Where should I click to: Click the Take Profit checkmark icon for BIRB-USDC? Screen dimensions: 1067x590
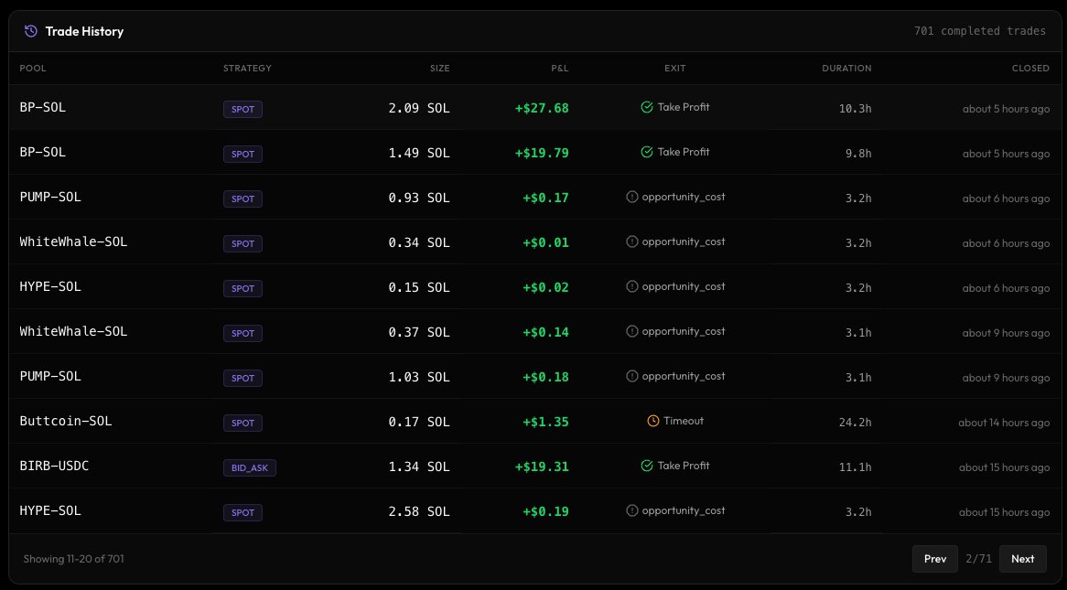click(646, 467)
